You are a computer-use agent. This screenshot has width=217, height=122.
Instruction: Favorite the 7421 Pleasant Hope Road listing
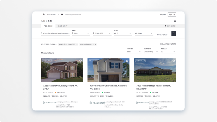pos(174,61)
